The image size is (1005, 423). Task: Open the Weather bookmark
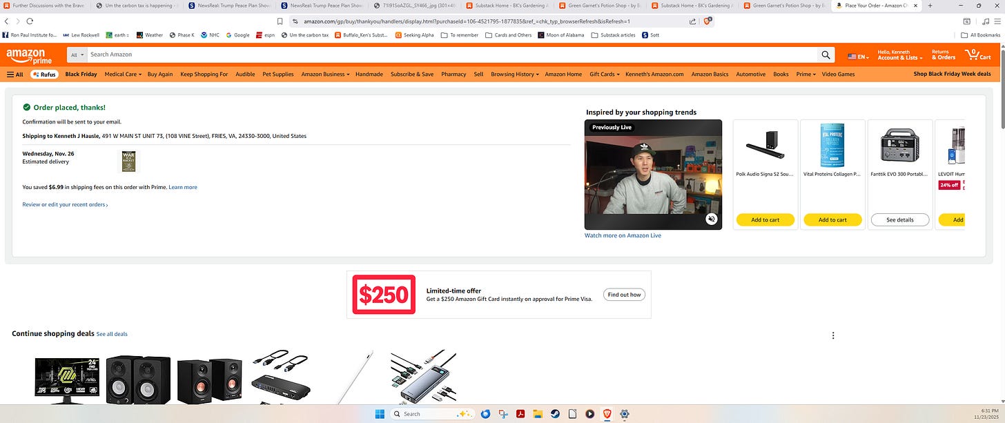point(150,35)
